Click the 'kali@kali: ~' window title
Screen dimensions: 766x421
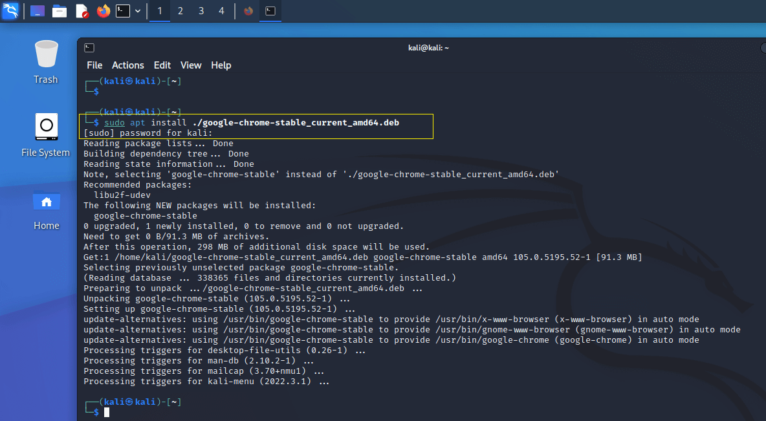click(428, 48)
